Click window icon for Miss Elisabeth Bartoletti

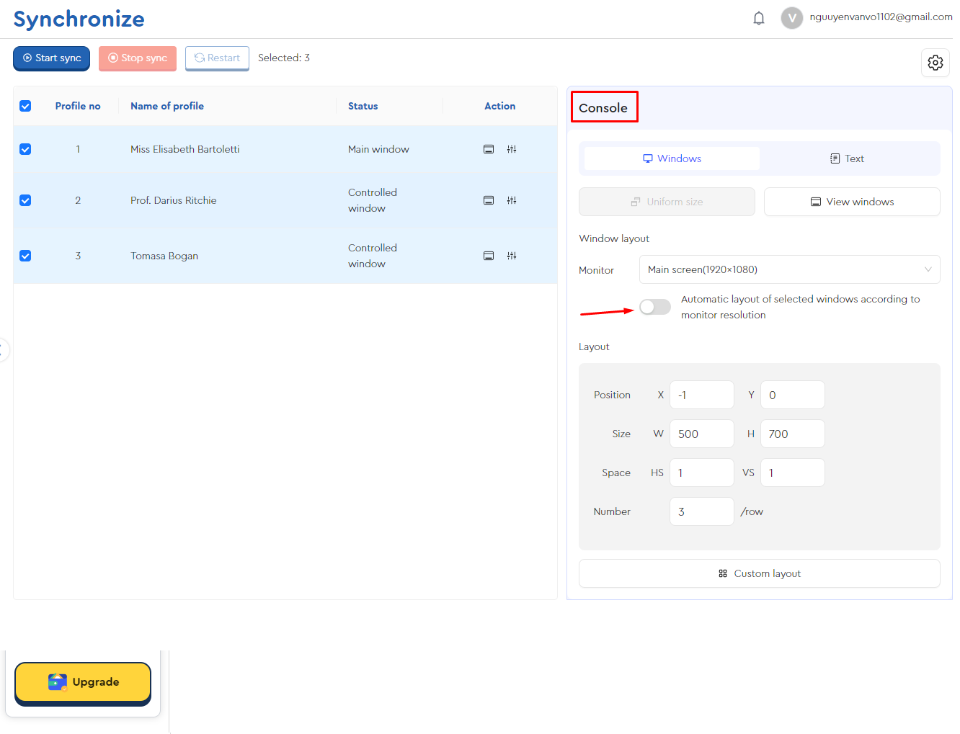coord(489,149)
